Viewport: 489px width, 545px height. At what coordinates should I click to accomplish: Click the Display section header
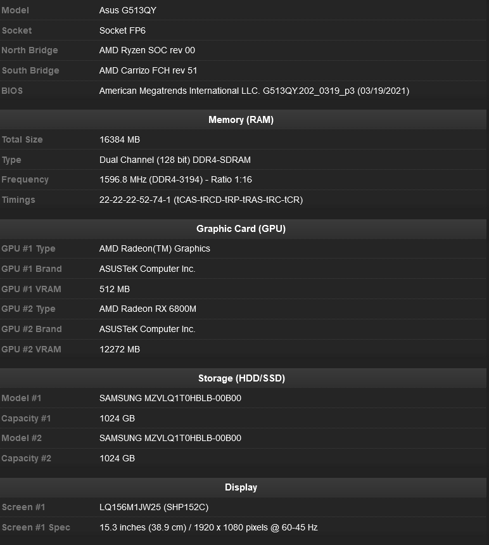(241, 487)
